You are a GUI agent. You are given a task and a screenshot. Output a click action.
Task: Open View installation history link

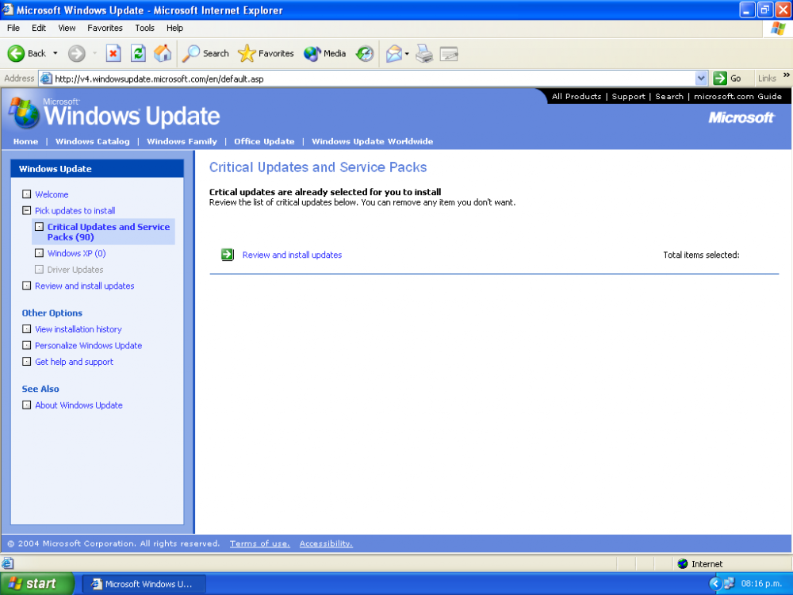(79, 329)
